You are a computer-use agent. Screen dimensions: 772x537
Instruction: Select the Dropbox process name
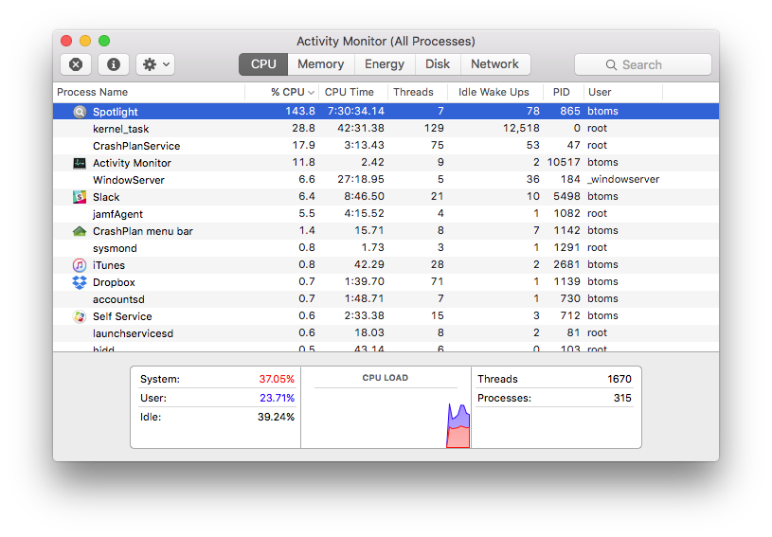pos(114,282)
